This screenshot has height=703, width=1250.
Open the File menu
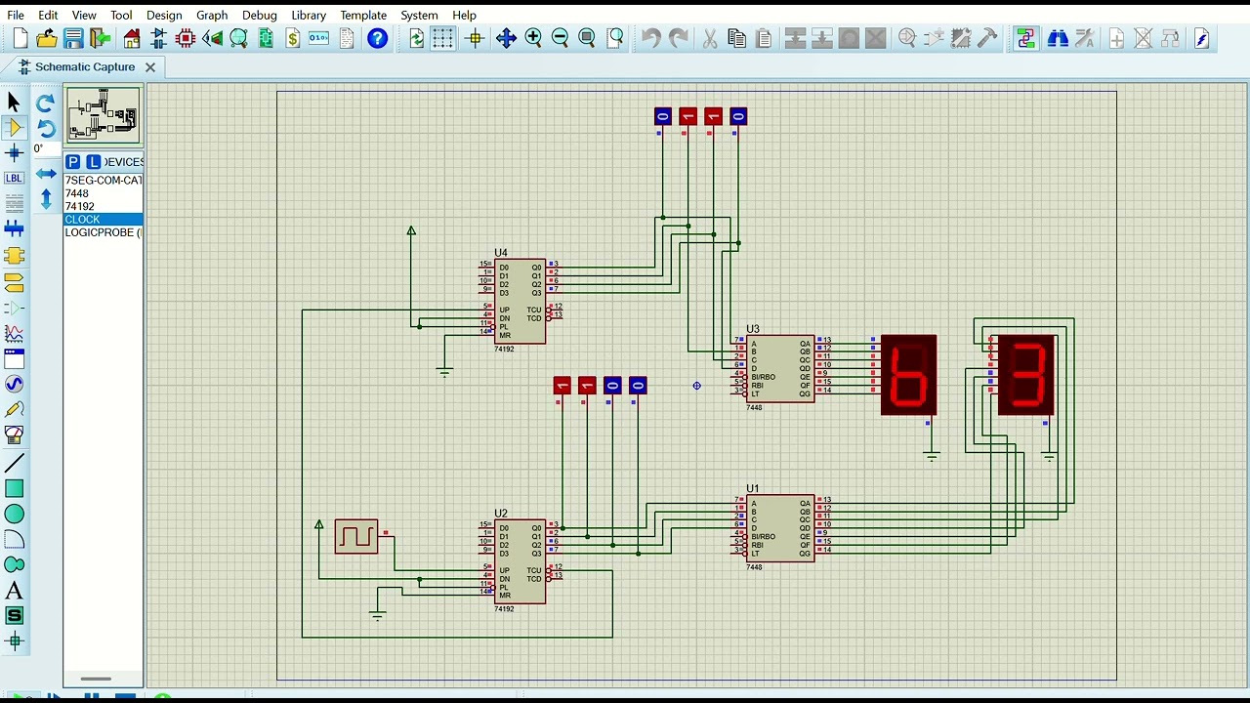(x=16, y=15)
